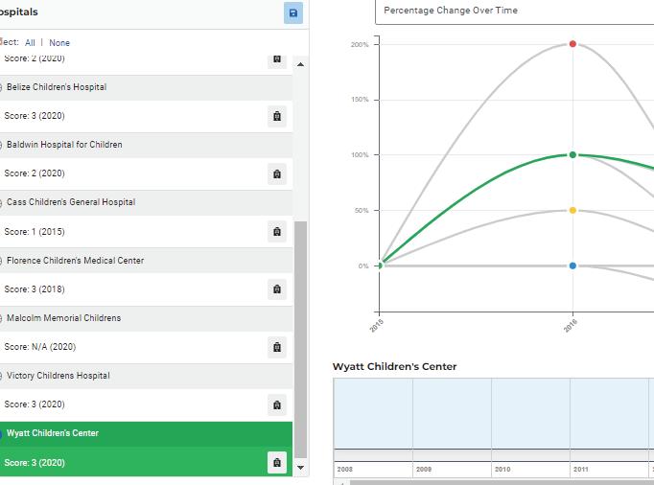Open hospital details icon for Baldwin Hospital for Children
This screenshot has height=485, width=654.
pyautogui.click(x=277, y=173)
